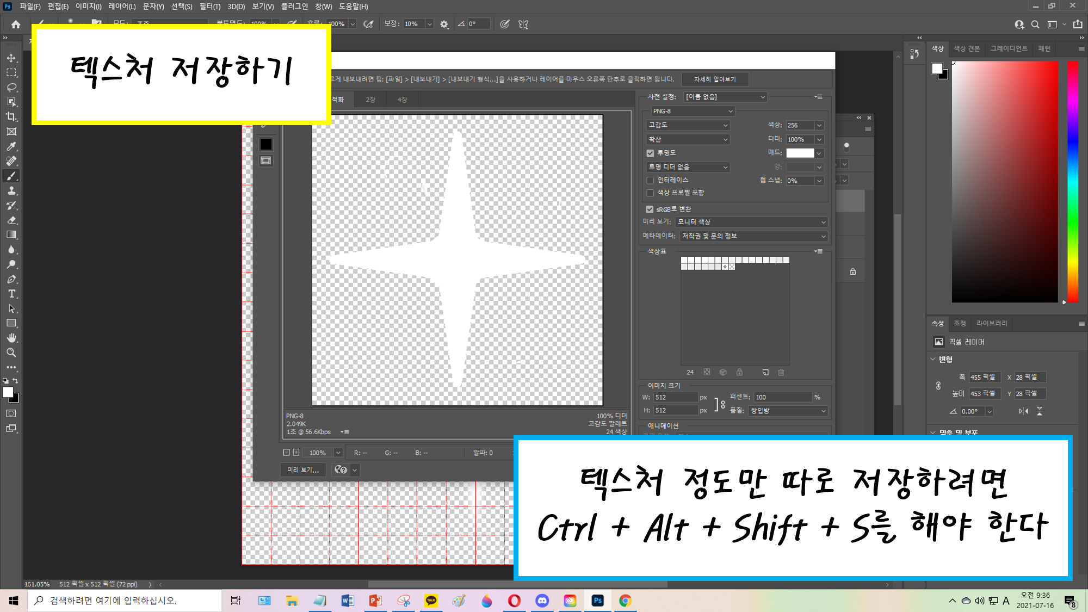Lock selected colors in color table

click(739, 372)
